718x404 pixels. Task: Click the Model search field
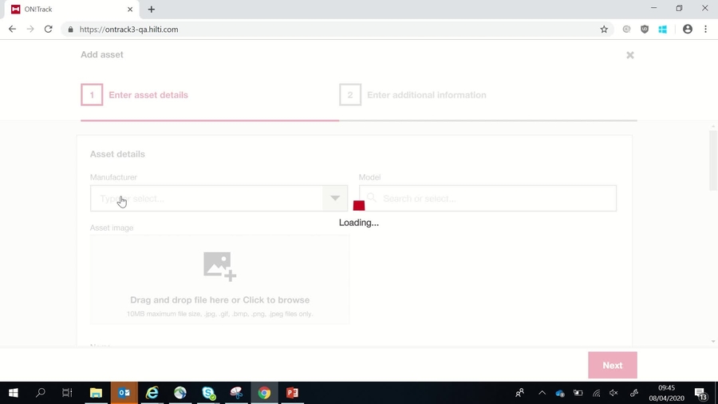pyautogui.click(x=487, y=198)
